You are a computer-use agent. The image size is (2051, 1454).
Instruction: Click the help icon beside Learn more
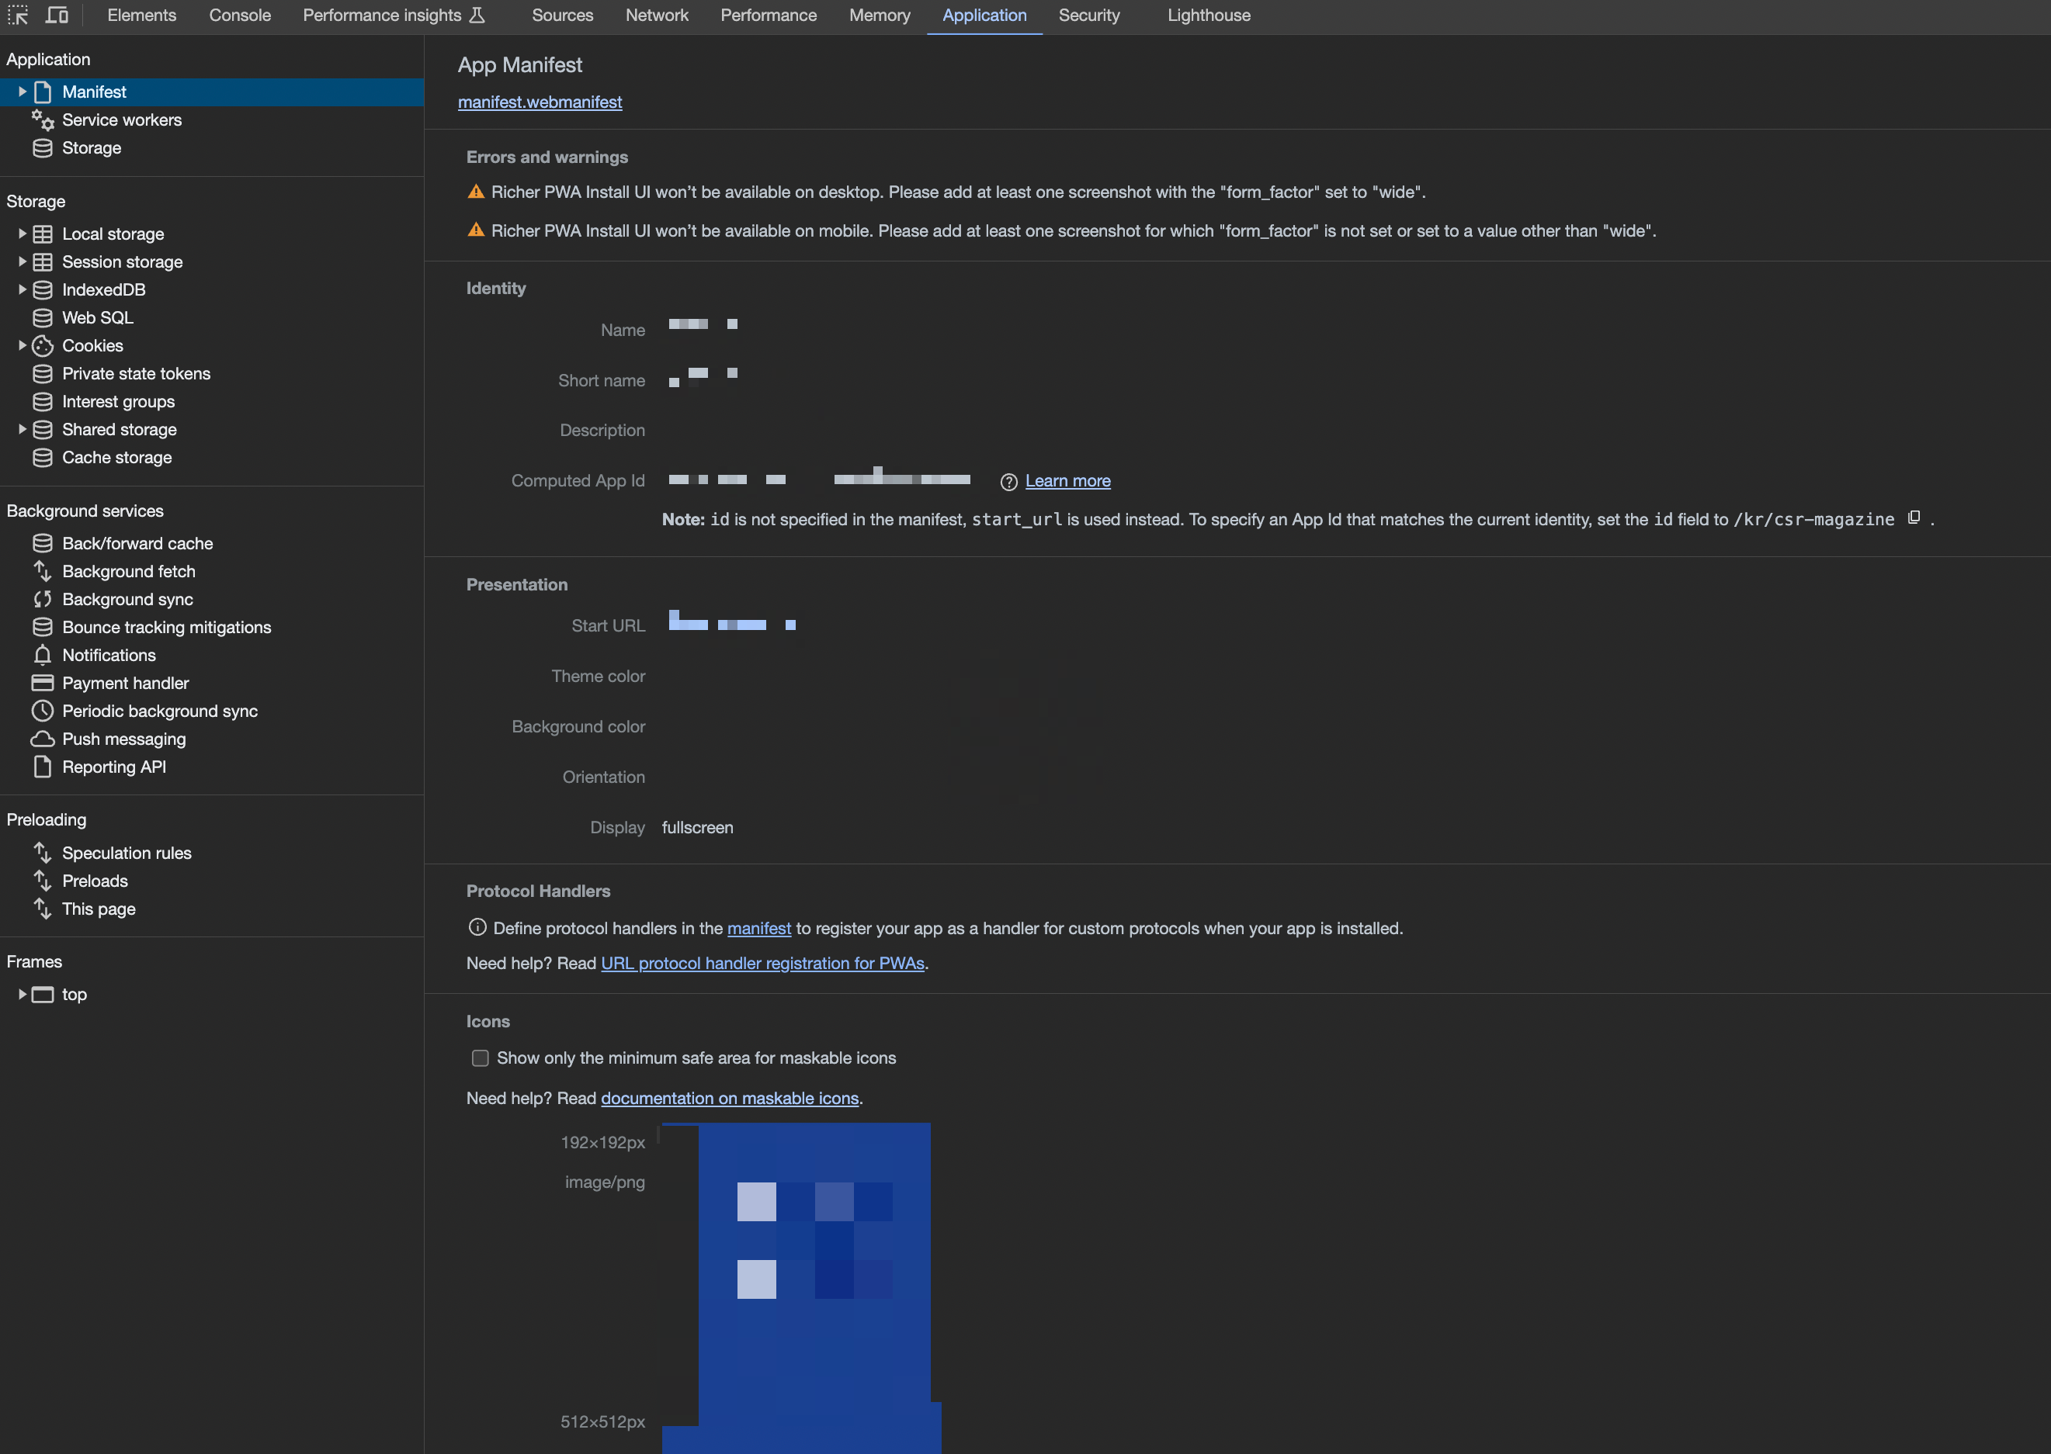click(1008, 482)
